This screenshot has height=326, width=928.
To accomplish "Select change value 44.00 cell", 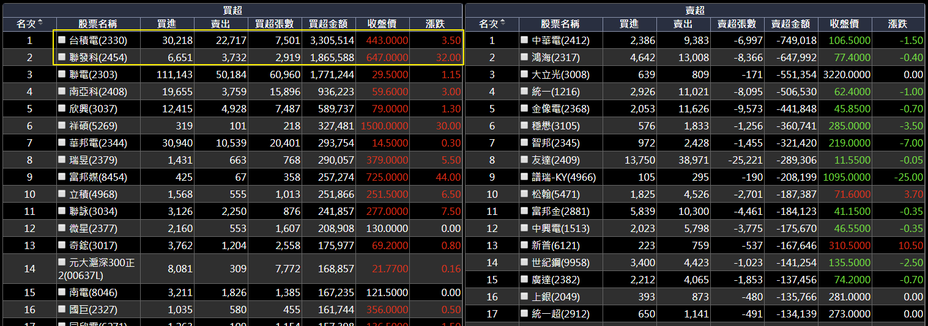I will point(436,177).
